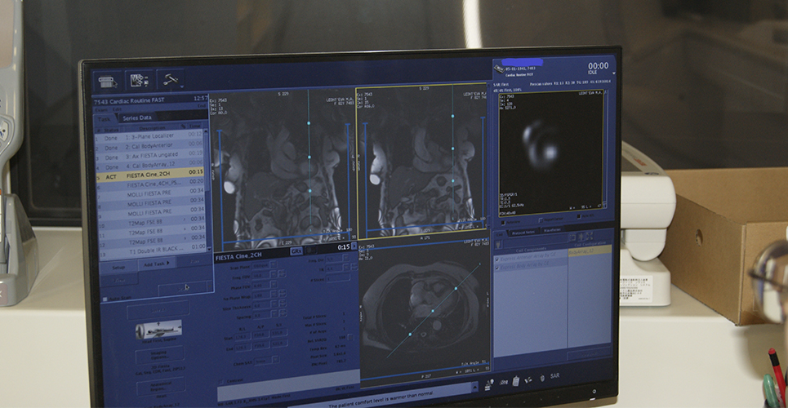Click the scan protocol icon in top toolbar
The width and height of the screenshot is (788, 408).
coord(107,81)
